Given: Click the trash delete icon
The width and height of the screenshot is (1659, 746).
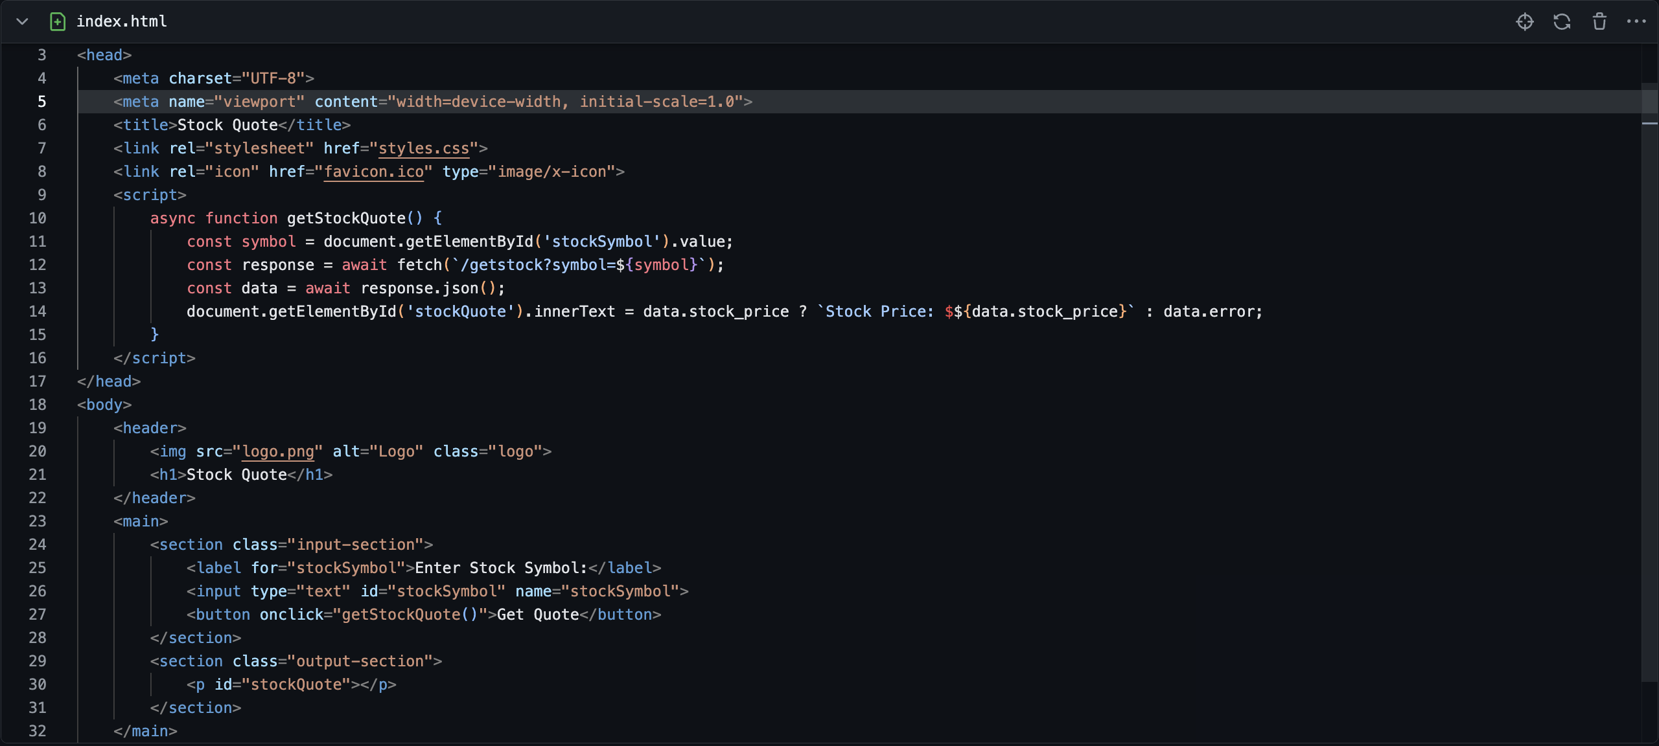Looking at the screenshot, I should click(1599, 21).
